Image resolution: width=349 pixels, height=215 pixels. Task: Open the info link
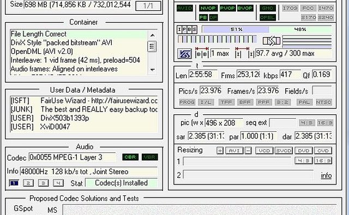pos(326,175)
